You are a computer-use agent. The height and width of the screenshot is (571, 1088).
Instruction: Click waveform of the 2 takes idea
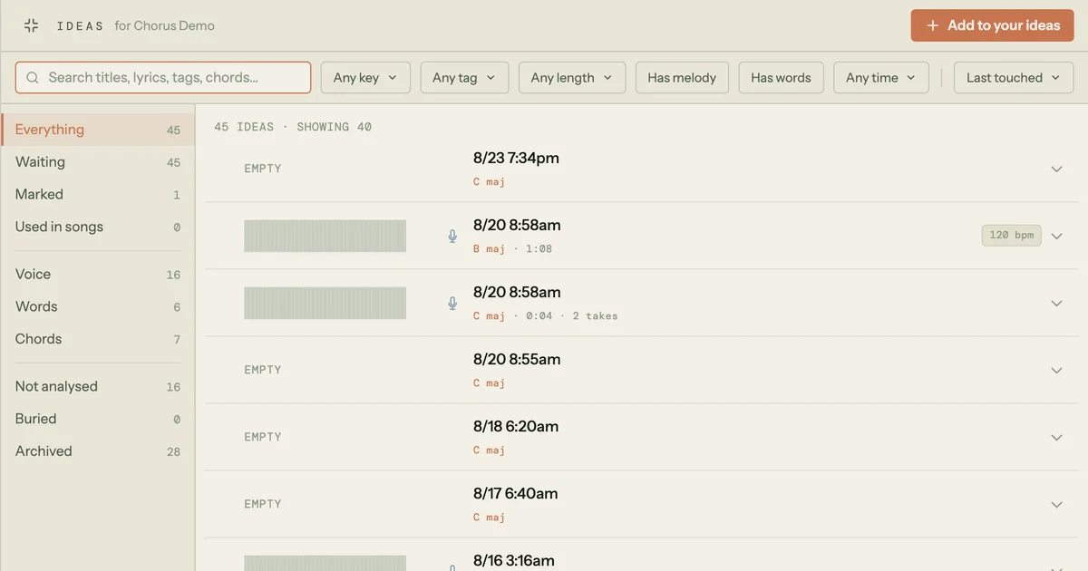(x=325, y=303)
